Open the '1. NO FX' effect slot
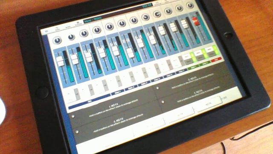 113,107
